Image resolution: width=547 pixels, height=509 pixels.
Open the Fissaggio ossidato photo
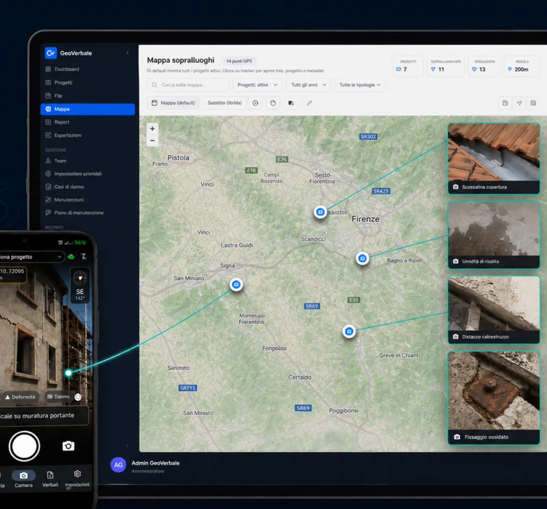(494, 398)
